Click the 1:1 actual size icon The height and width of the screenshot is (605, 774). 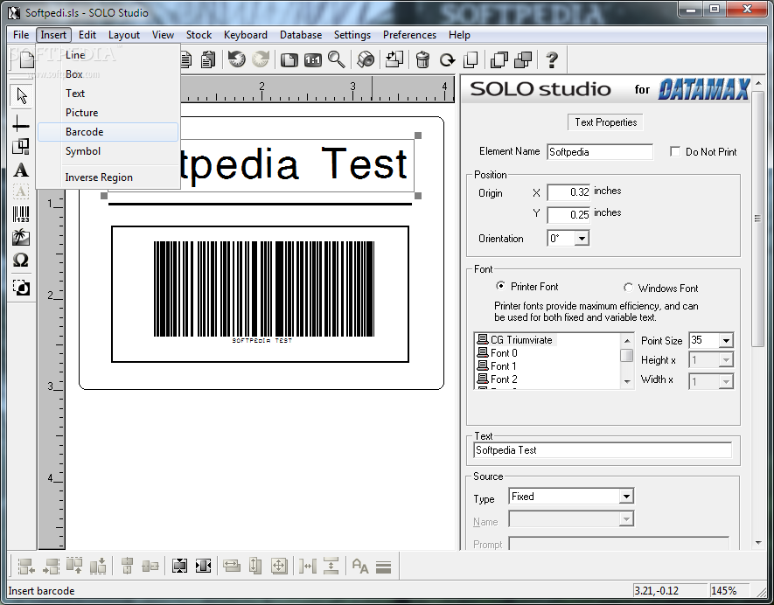[313, 60]
